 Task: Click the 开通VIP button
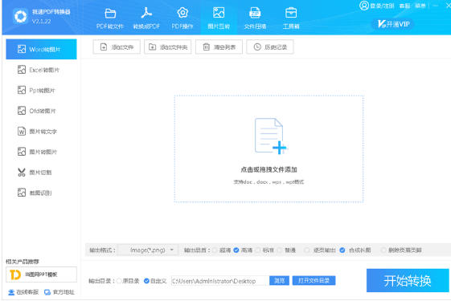coord(393,24)
